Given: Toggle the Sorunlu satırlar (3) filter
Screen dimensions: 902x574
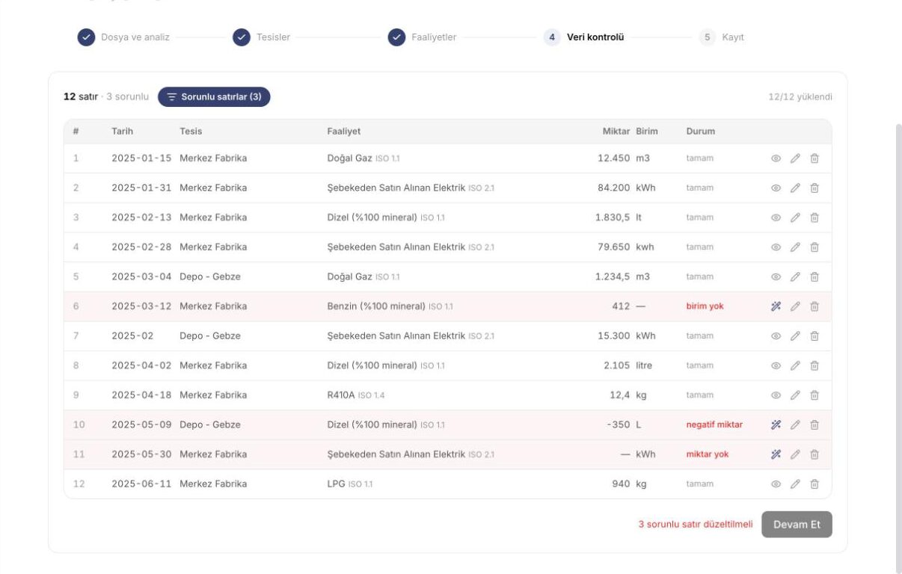Looking at the screenshot, I should click(214, 96).
